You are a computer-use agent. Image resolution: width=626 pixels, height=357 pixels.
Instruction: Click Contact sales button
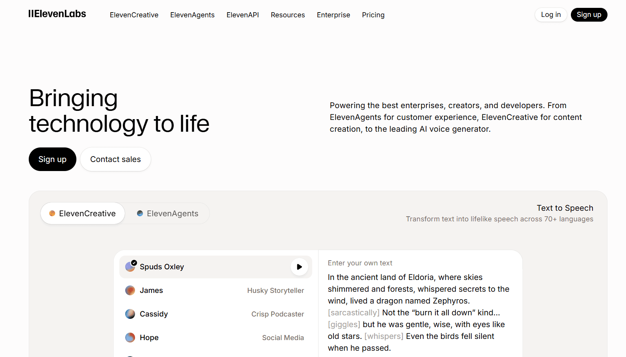(x=115, y=159)
